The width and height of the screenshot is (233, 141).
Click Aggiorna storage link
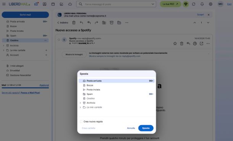click(x=44, y=85)
